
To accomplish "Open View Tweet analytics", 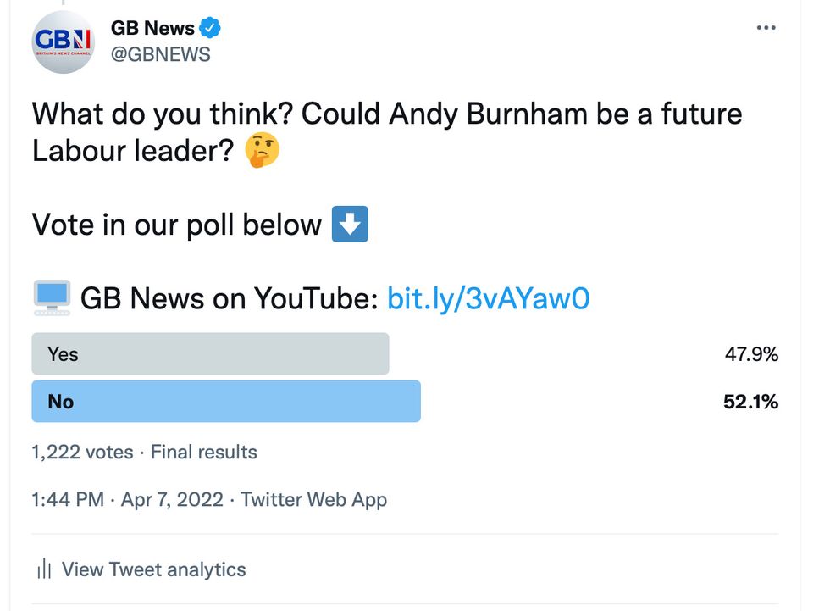I will click(153, 569).
